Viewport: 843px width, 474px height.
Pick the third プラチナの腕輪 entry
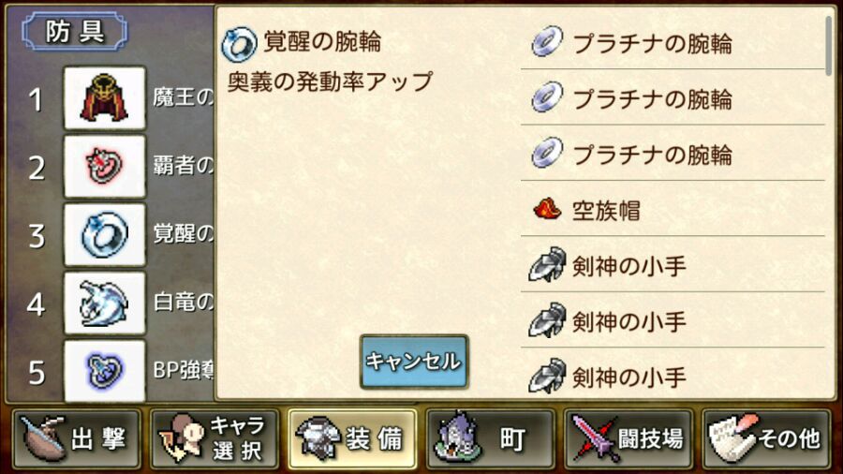click(x=673, y=154)
